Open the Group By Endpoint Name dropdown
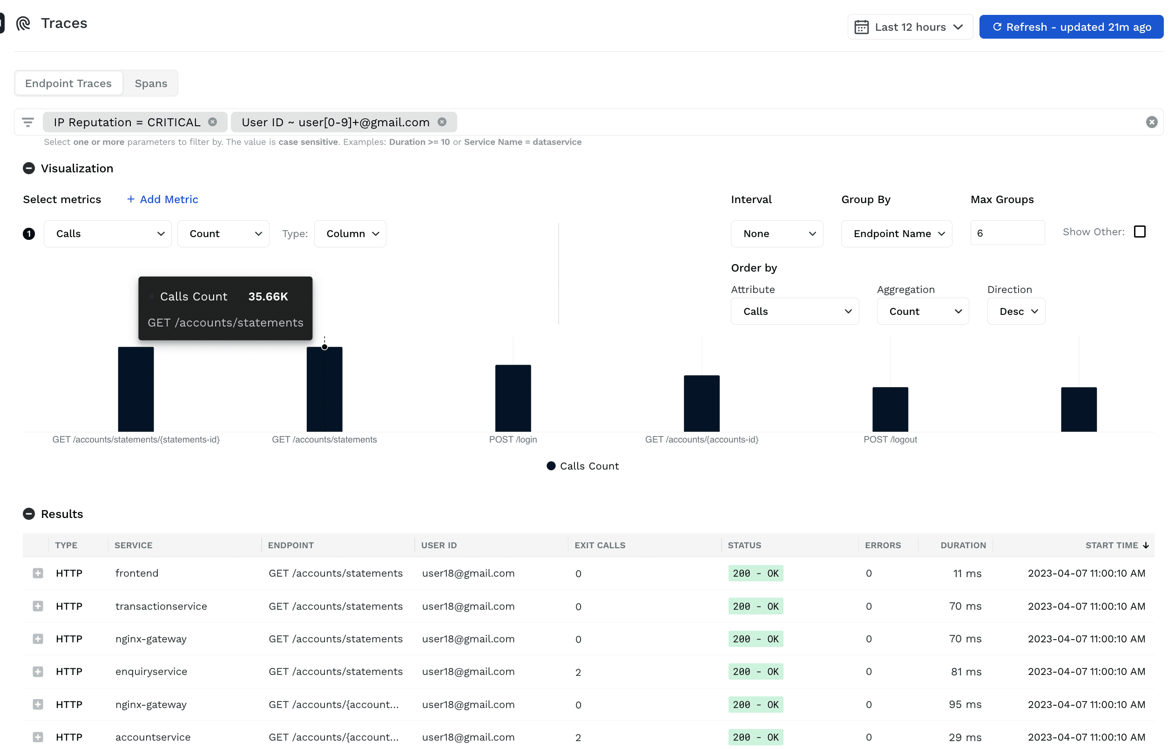Image resolution: width=1175 pixels, height=749 pixels. [896, 234]
